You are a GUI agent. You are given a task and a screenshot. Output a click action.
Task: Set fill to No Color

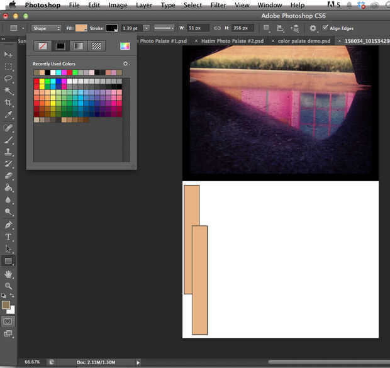tap(43, 46)
